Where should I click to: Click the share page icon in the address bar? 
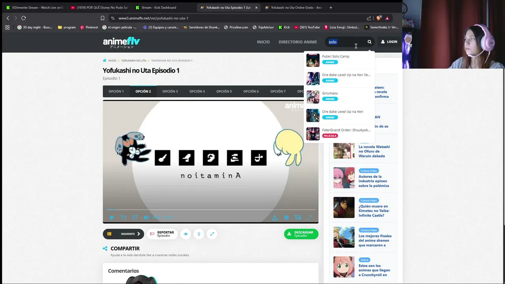[x=369, y=18]
